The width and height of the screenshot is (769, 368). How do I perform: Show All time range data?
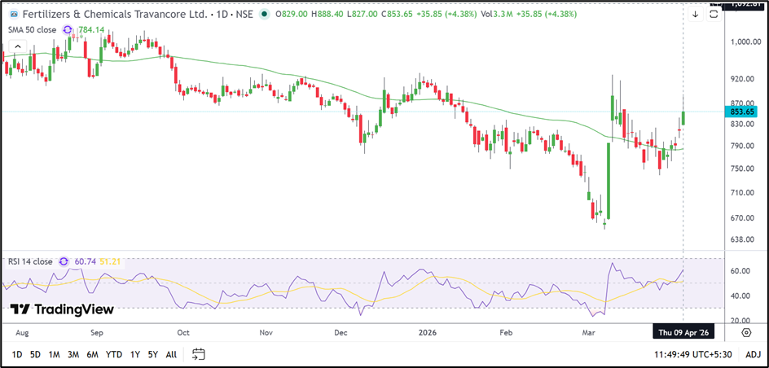[x=171, y=354]
